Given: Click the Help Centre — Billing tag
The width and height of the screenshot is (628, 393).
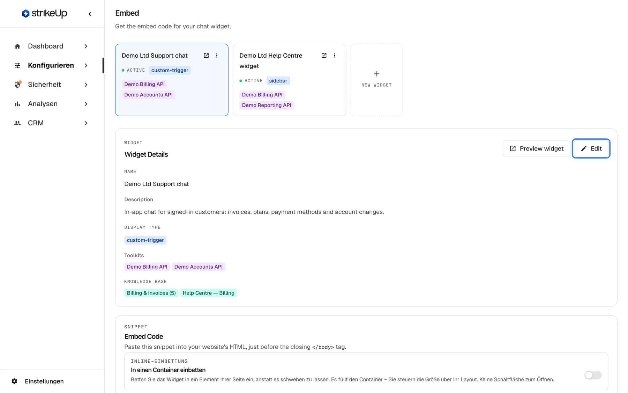Looking at the screenshot, I should point(208,293).
